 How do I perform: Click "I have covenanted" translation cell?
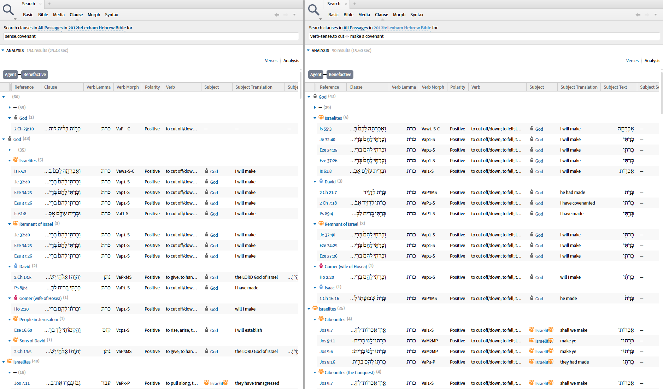click(577, 203)
